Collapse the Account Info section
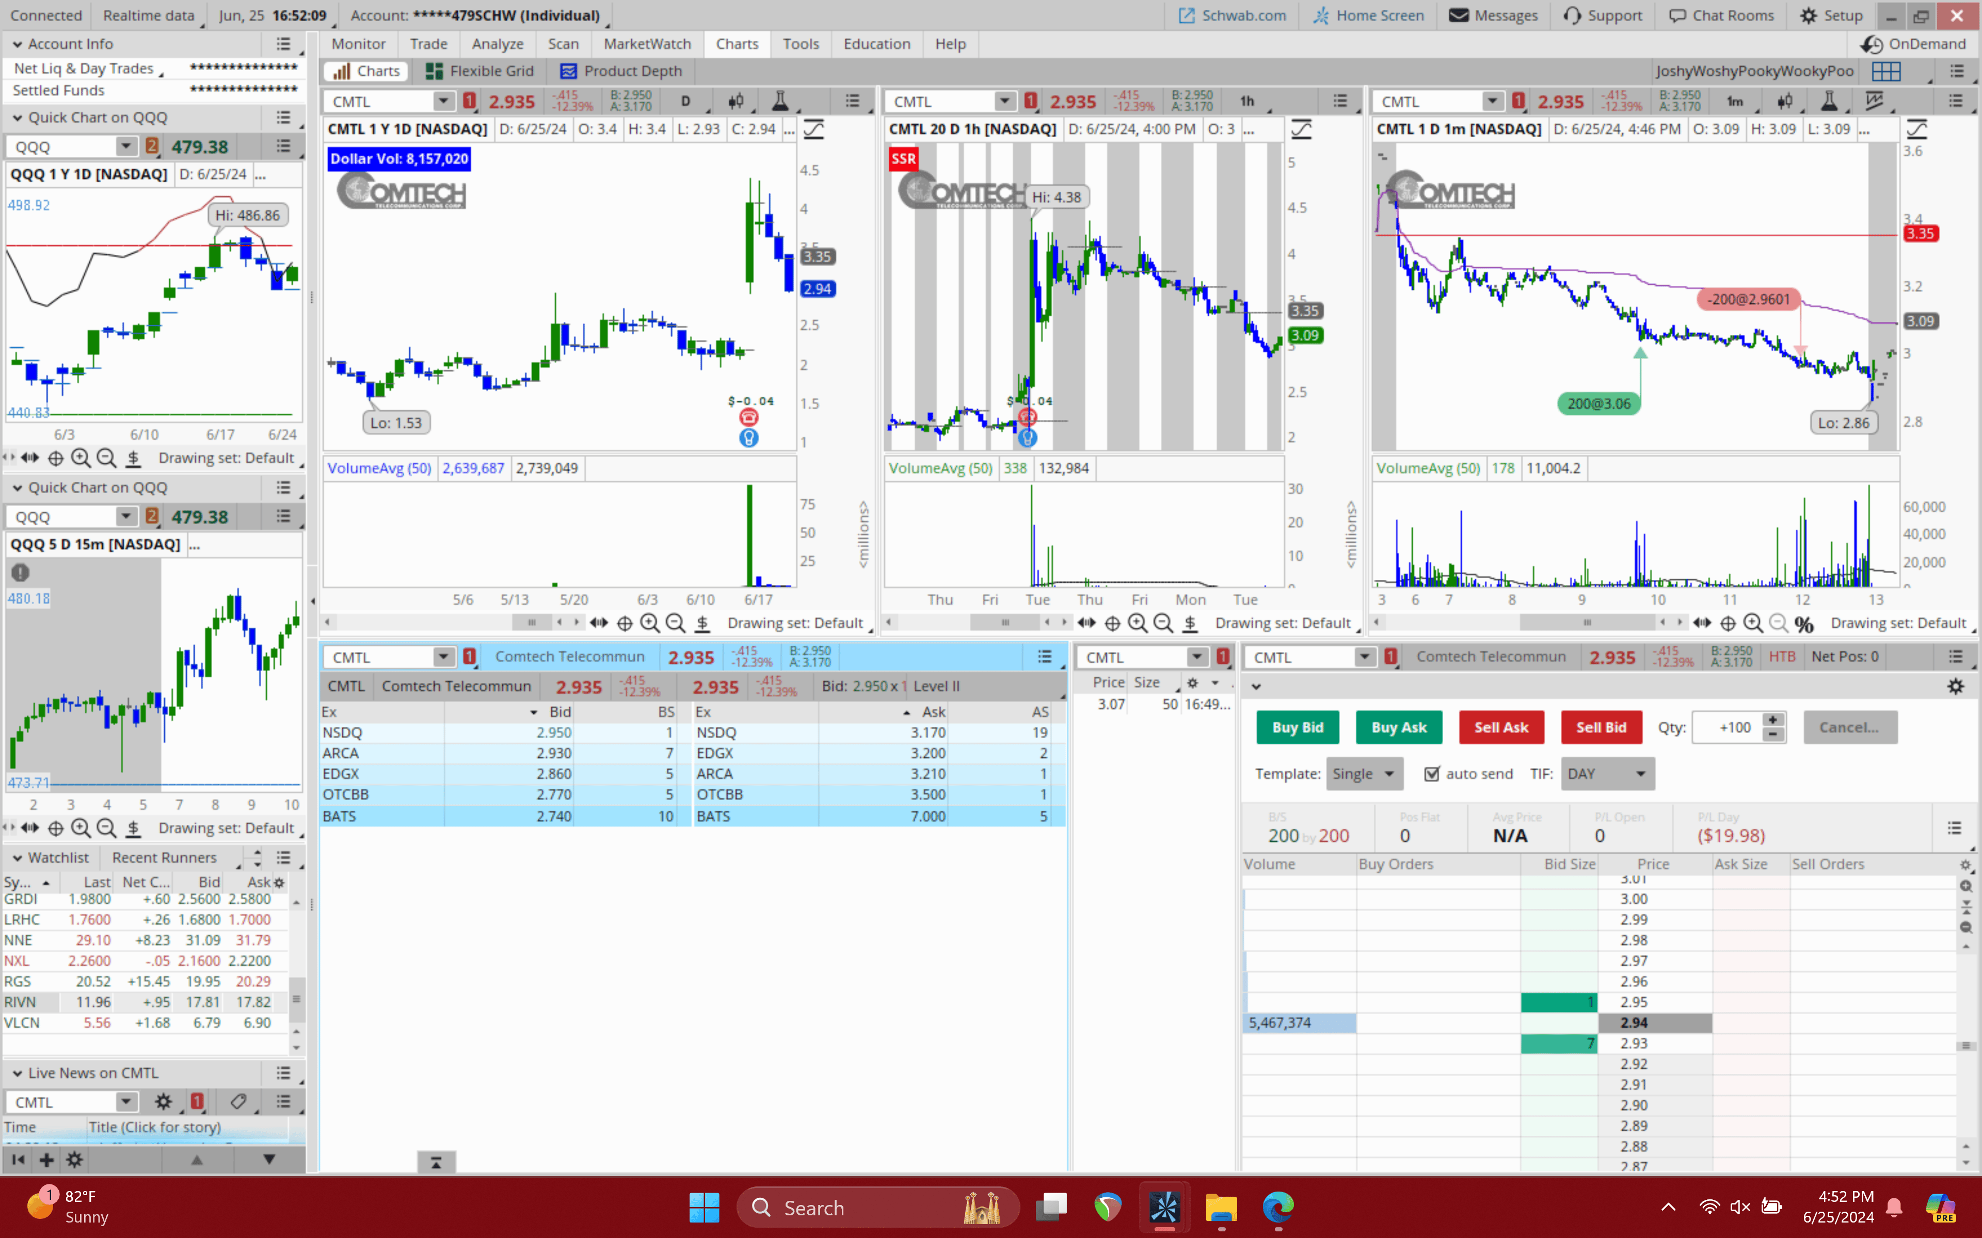This screenshot has height=1238, width=1982. coord(17,44)
